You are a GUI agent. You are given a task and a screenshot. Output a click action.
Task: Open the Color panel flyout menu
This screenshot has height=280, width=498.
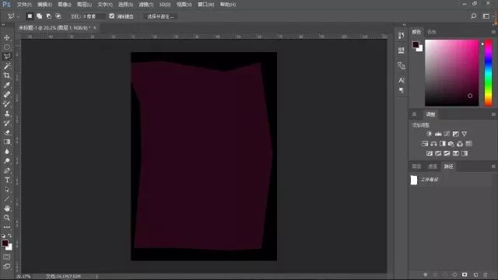493,32
